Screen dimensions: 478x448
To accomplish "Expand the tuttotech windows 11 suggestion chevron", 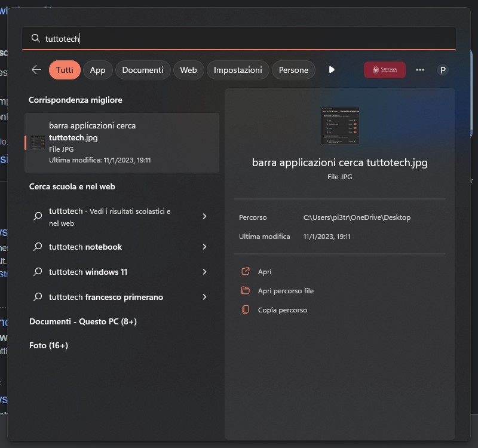I will [x=204, y=272].
